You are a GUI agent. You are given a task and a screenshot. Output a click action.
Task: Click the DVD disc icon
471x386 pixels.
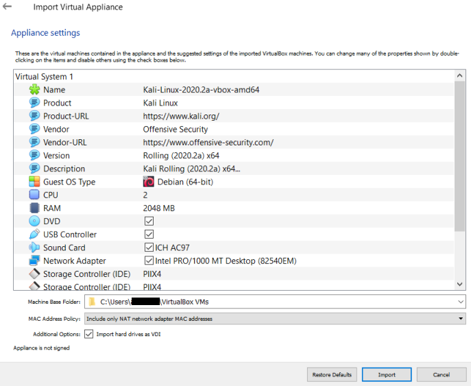pos(34,221)
